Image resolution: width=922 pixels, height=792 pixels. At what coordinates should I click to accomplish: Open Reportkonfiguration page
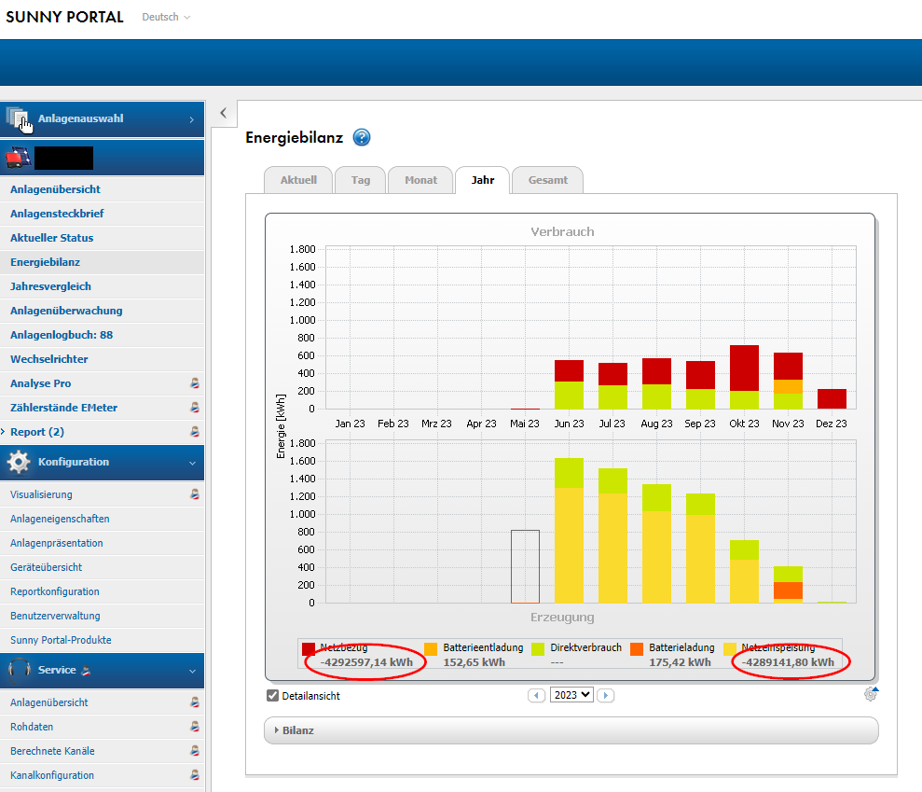coord(55,591)
